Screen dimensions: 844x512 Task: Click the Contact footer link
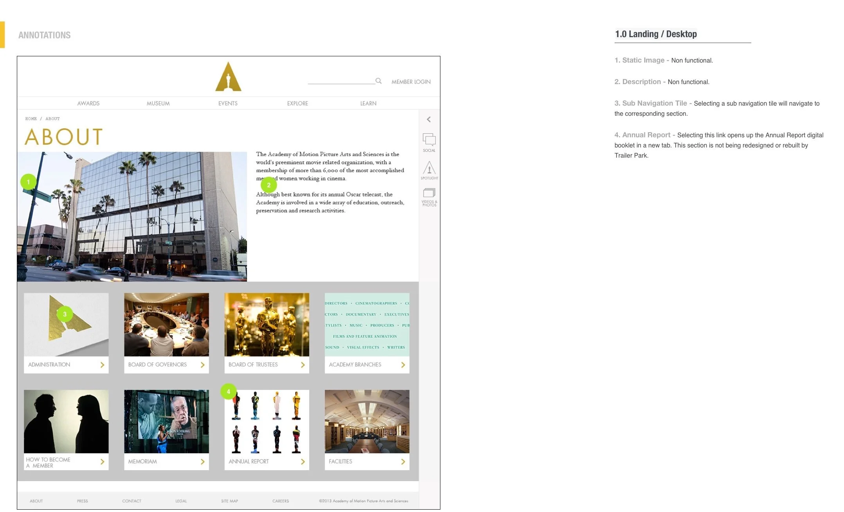click(x=132, y=501)
